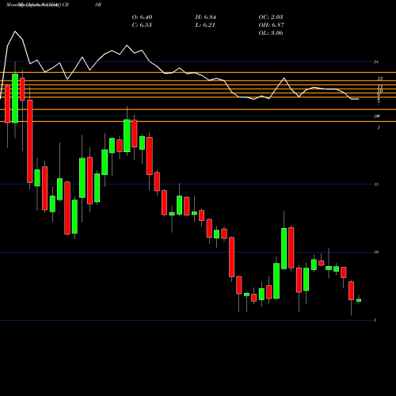Click the close price value 'C: 6.53'
Image resolution: width=396 pixels, height=396 pixels.
tap(142, 25)
